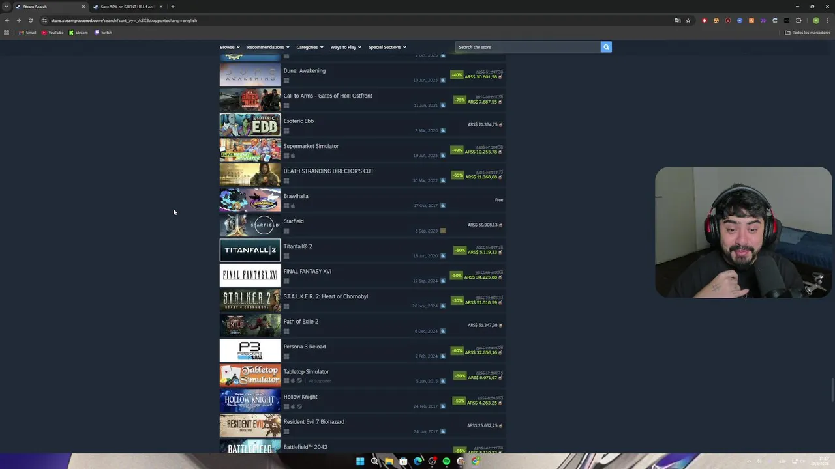
Task: Open DEATH STRANDING DIRECTOR'S CUT listing
Action: 362,175
